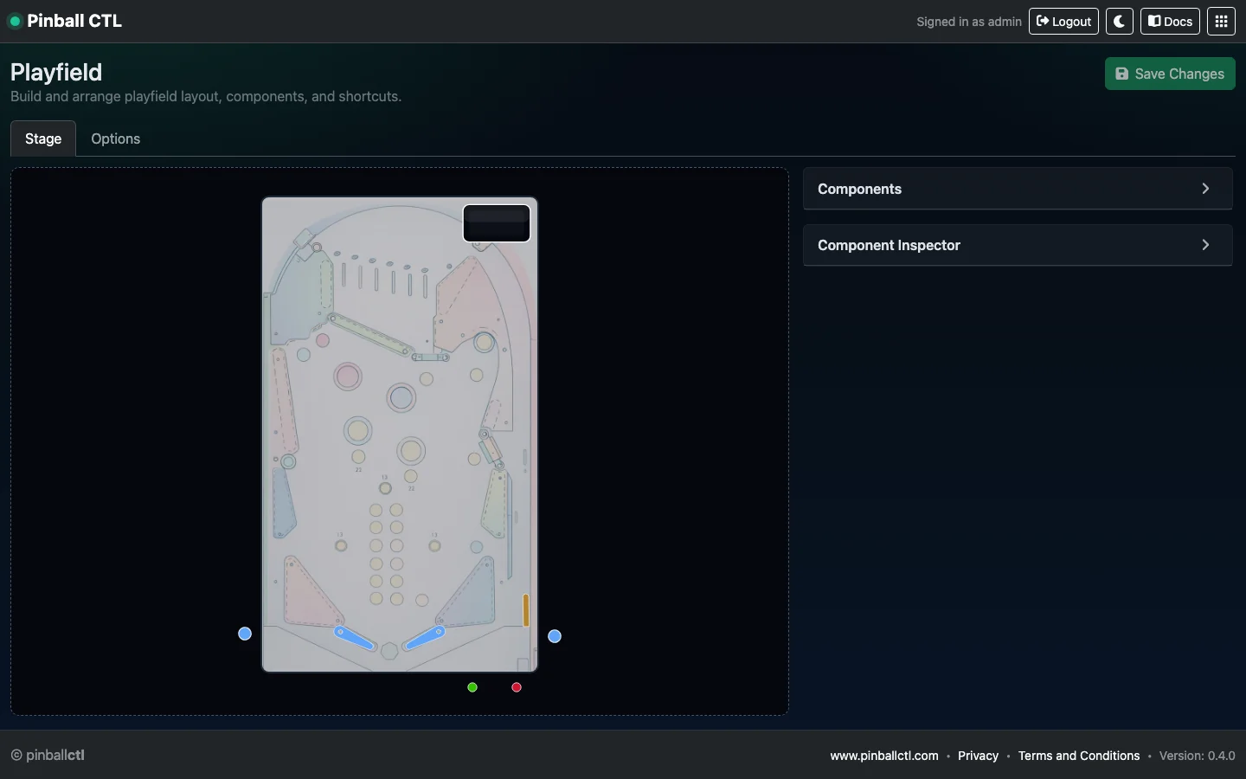Open the Privacy link
The width and height of the screenshot is (1246, 779).
(x=977, y=756)
